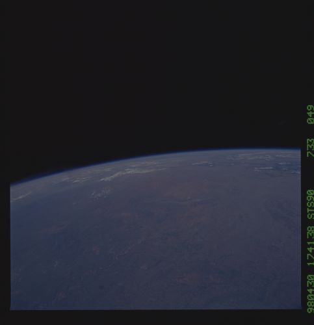
Task: Click the "174138" time stamp text
Action: click(x=310, y=246)
